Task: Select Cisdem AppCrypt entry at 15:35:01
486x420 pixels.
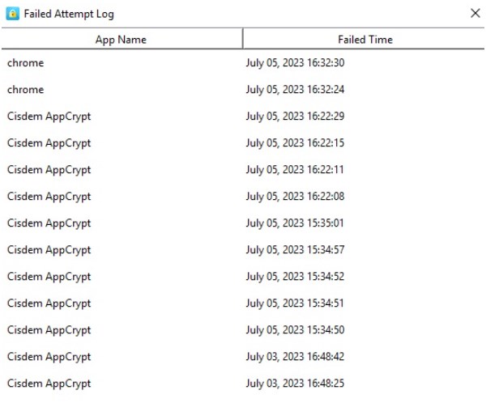Action: coord(243,223)
